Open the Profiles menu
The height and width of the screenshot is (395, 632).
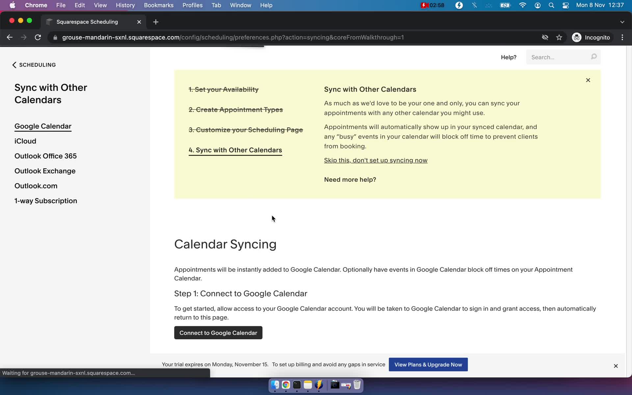193,5
